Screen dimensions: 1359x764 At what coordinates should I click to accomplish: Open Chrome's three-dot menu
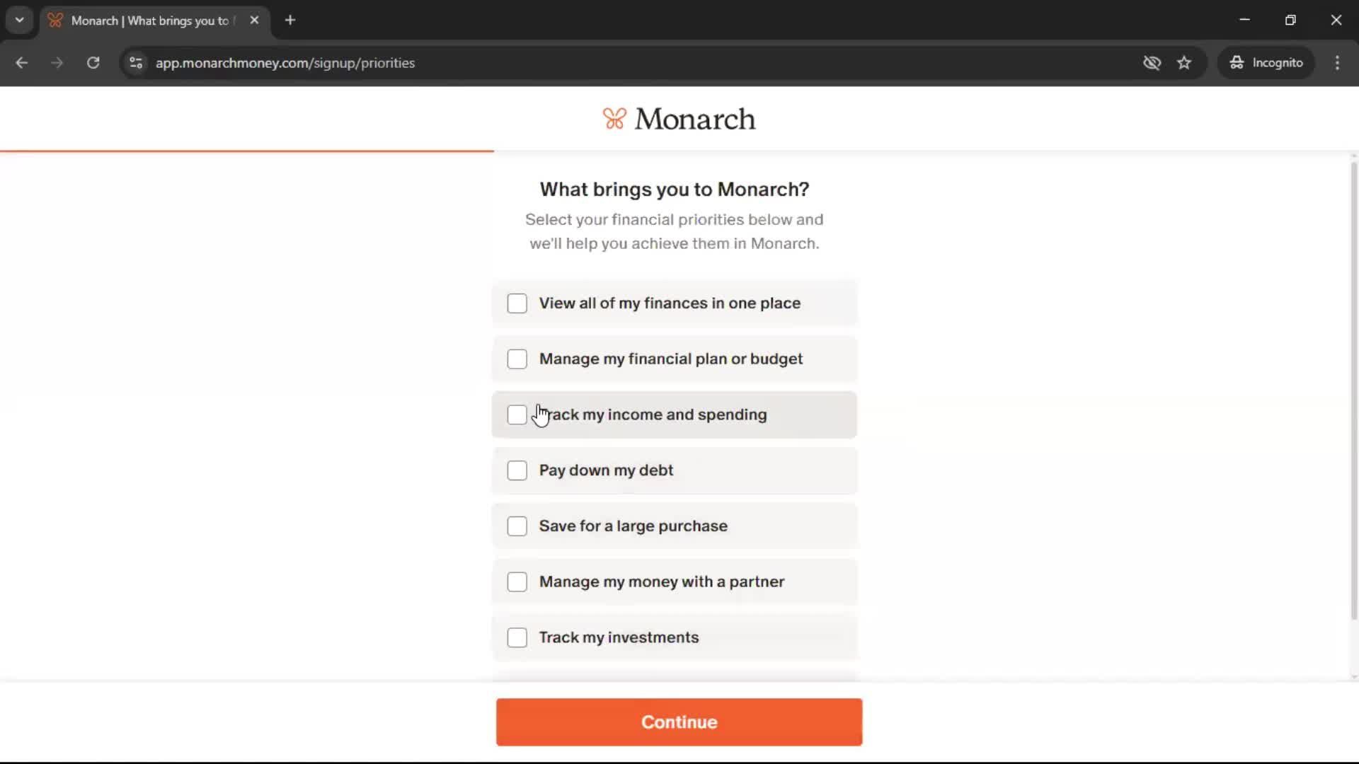tap(1337, 63)
